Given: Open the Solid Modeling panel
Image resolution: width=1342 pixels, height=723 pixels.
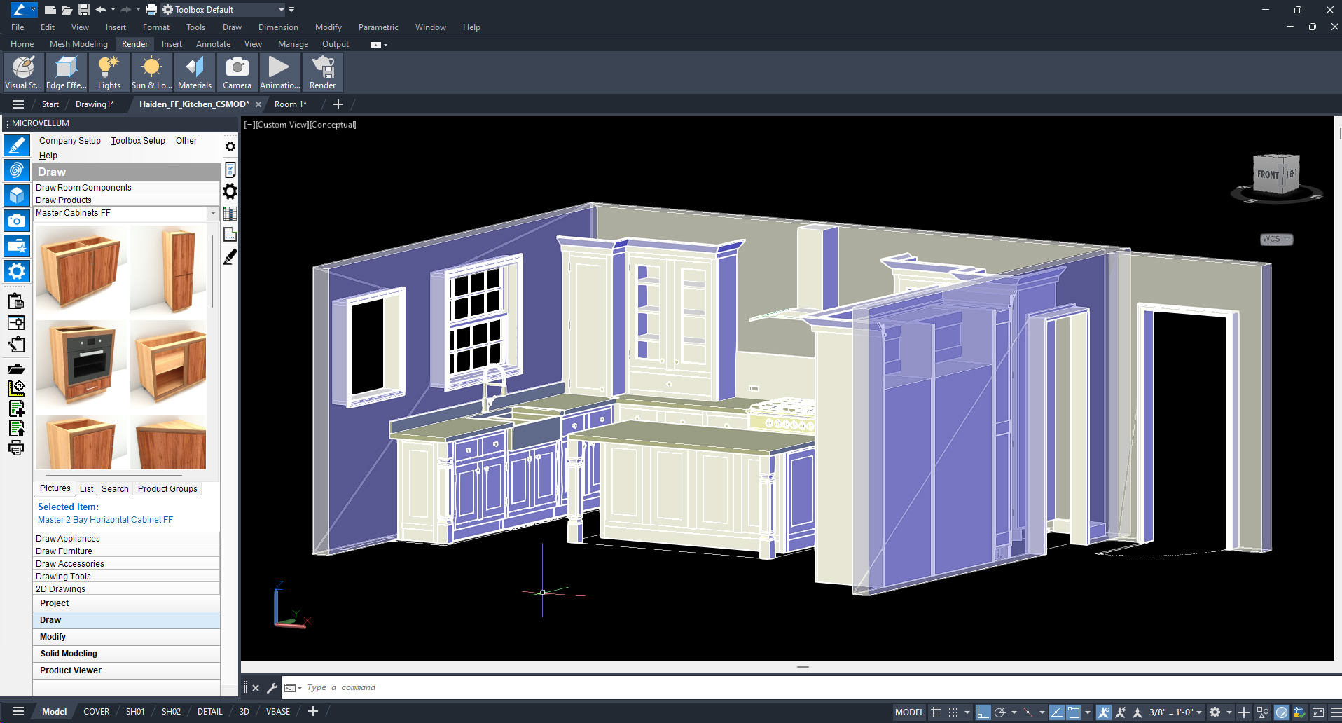Looking at the screenshot, I should 126,654.
